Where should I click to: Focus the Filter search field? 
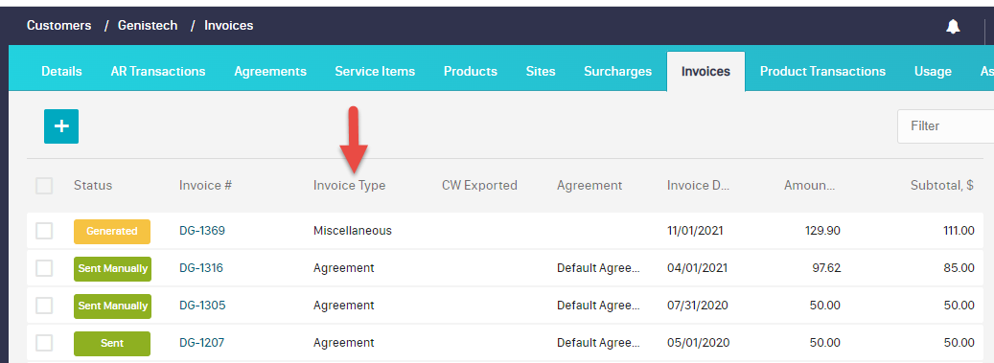coord(945,126)
